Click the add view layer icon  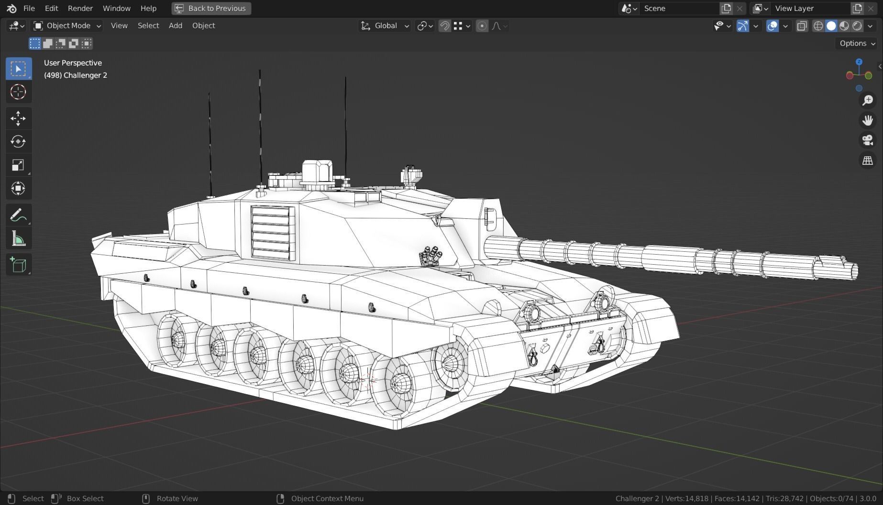(857, 8)
